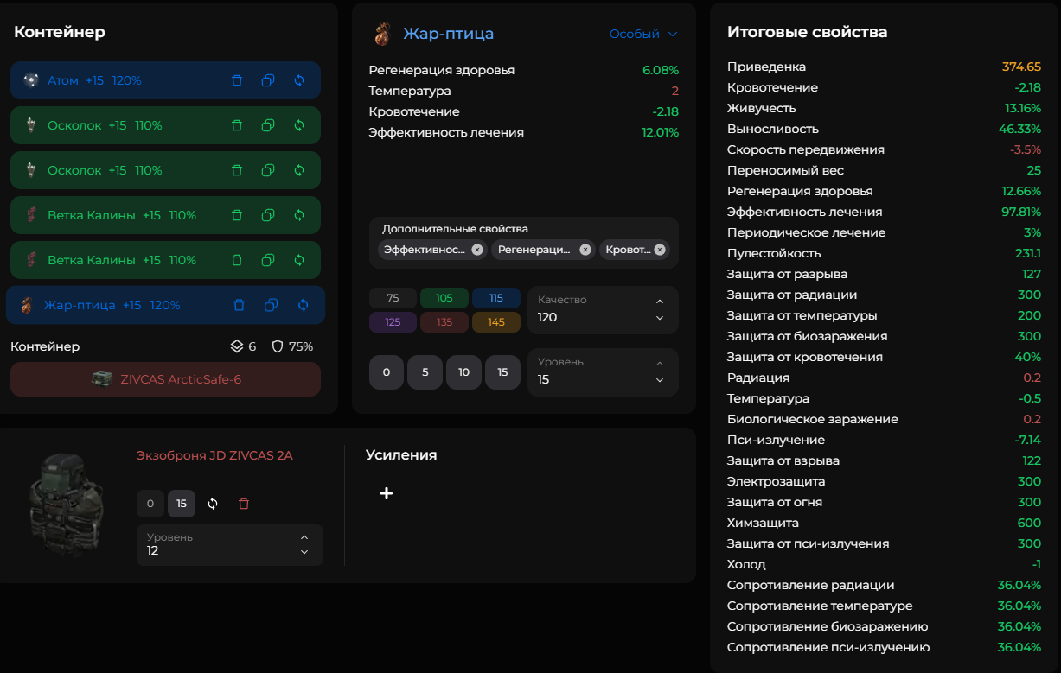Set the artifact level preset to 5
Viewport: 1061px width, 673px height.
tap(425, 372)
